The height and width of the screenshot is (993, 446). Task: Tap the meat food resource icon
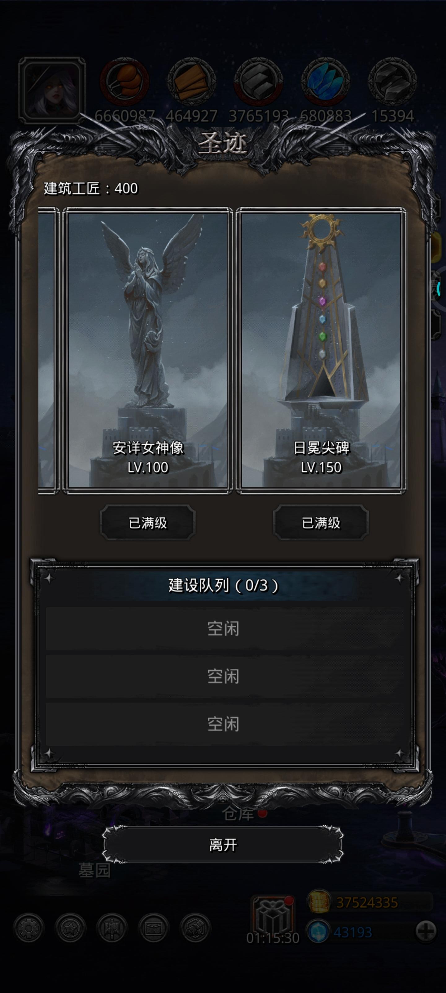pos(124,82)
